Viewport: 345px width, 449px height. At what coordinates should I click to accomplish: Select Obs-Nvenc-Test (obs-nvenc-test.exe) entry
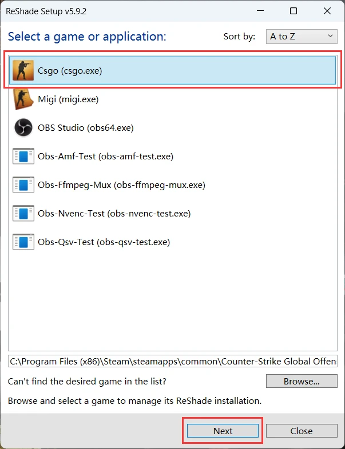pos(114,214)
